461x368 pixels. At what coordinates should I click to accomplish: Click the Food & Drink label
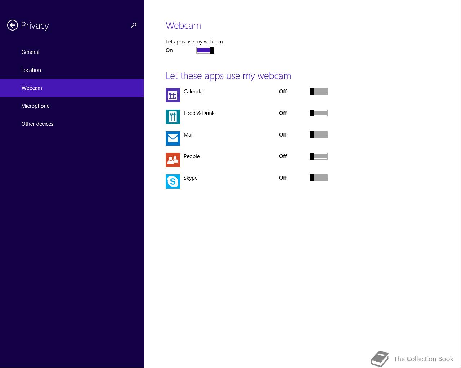pos(199,113)
